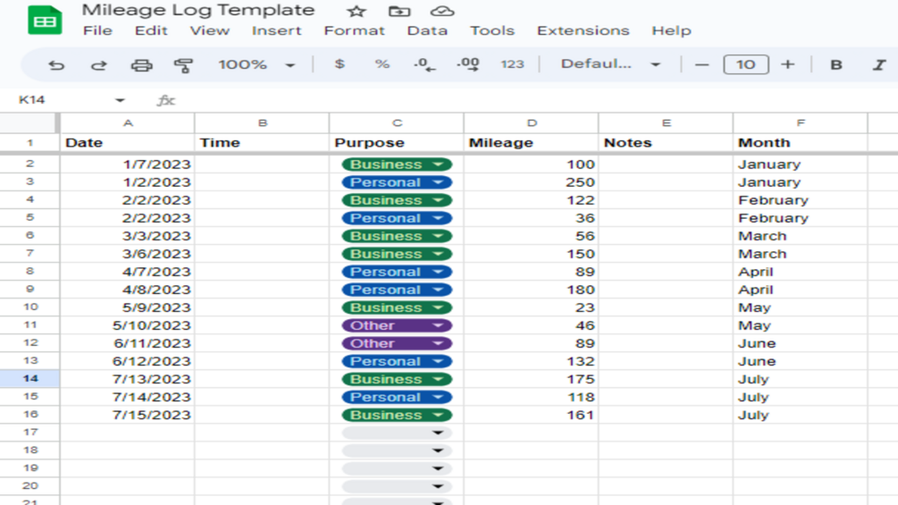Increase font size with the plus button

788,64
